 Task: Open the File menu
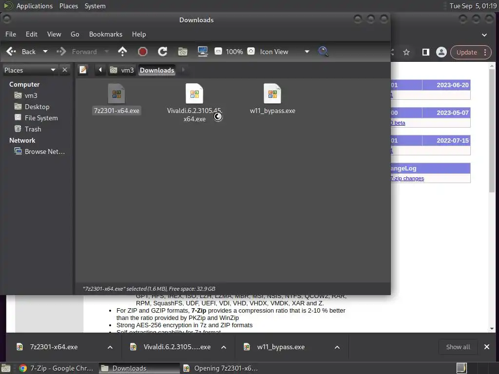(11, 34)
